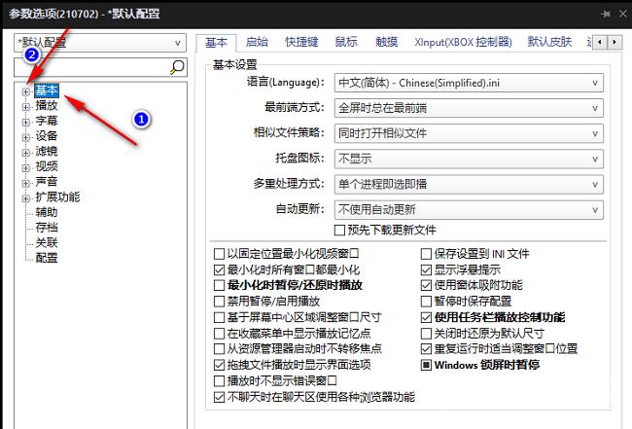Enable 预先下载更新文件 checkbox
The width and height of the screenshot is (632, 429).
coord(340,231)
